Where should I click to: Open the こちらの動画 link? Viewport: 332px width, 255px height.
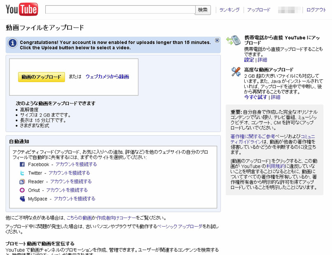pos(79,218)
